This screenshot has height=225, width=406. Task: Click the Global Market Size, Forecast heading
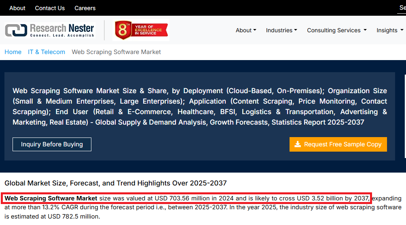pyautogui.click(x=116, y=183)
